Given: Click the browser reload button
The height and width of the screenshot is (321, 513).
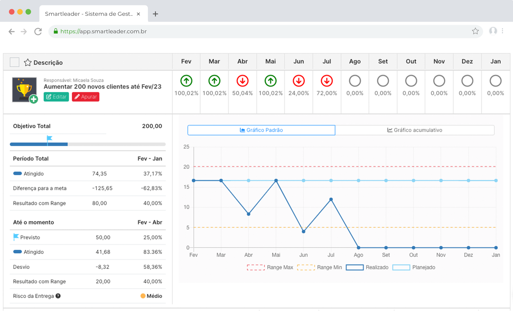Looking at the screenshot, I should 38,31.
